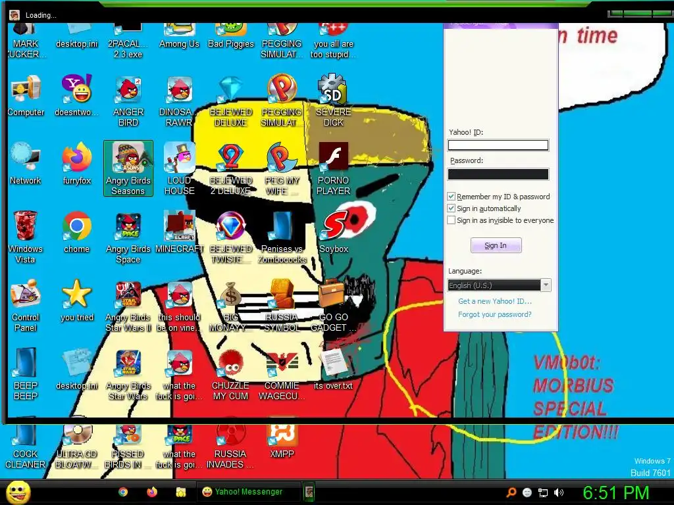Launch Bad Piggies desktop shortcut
This screenshot has height=505, width=674.
coord(231,36)
